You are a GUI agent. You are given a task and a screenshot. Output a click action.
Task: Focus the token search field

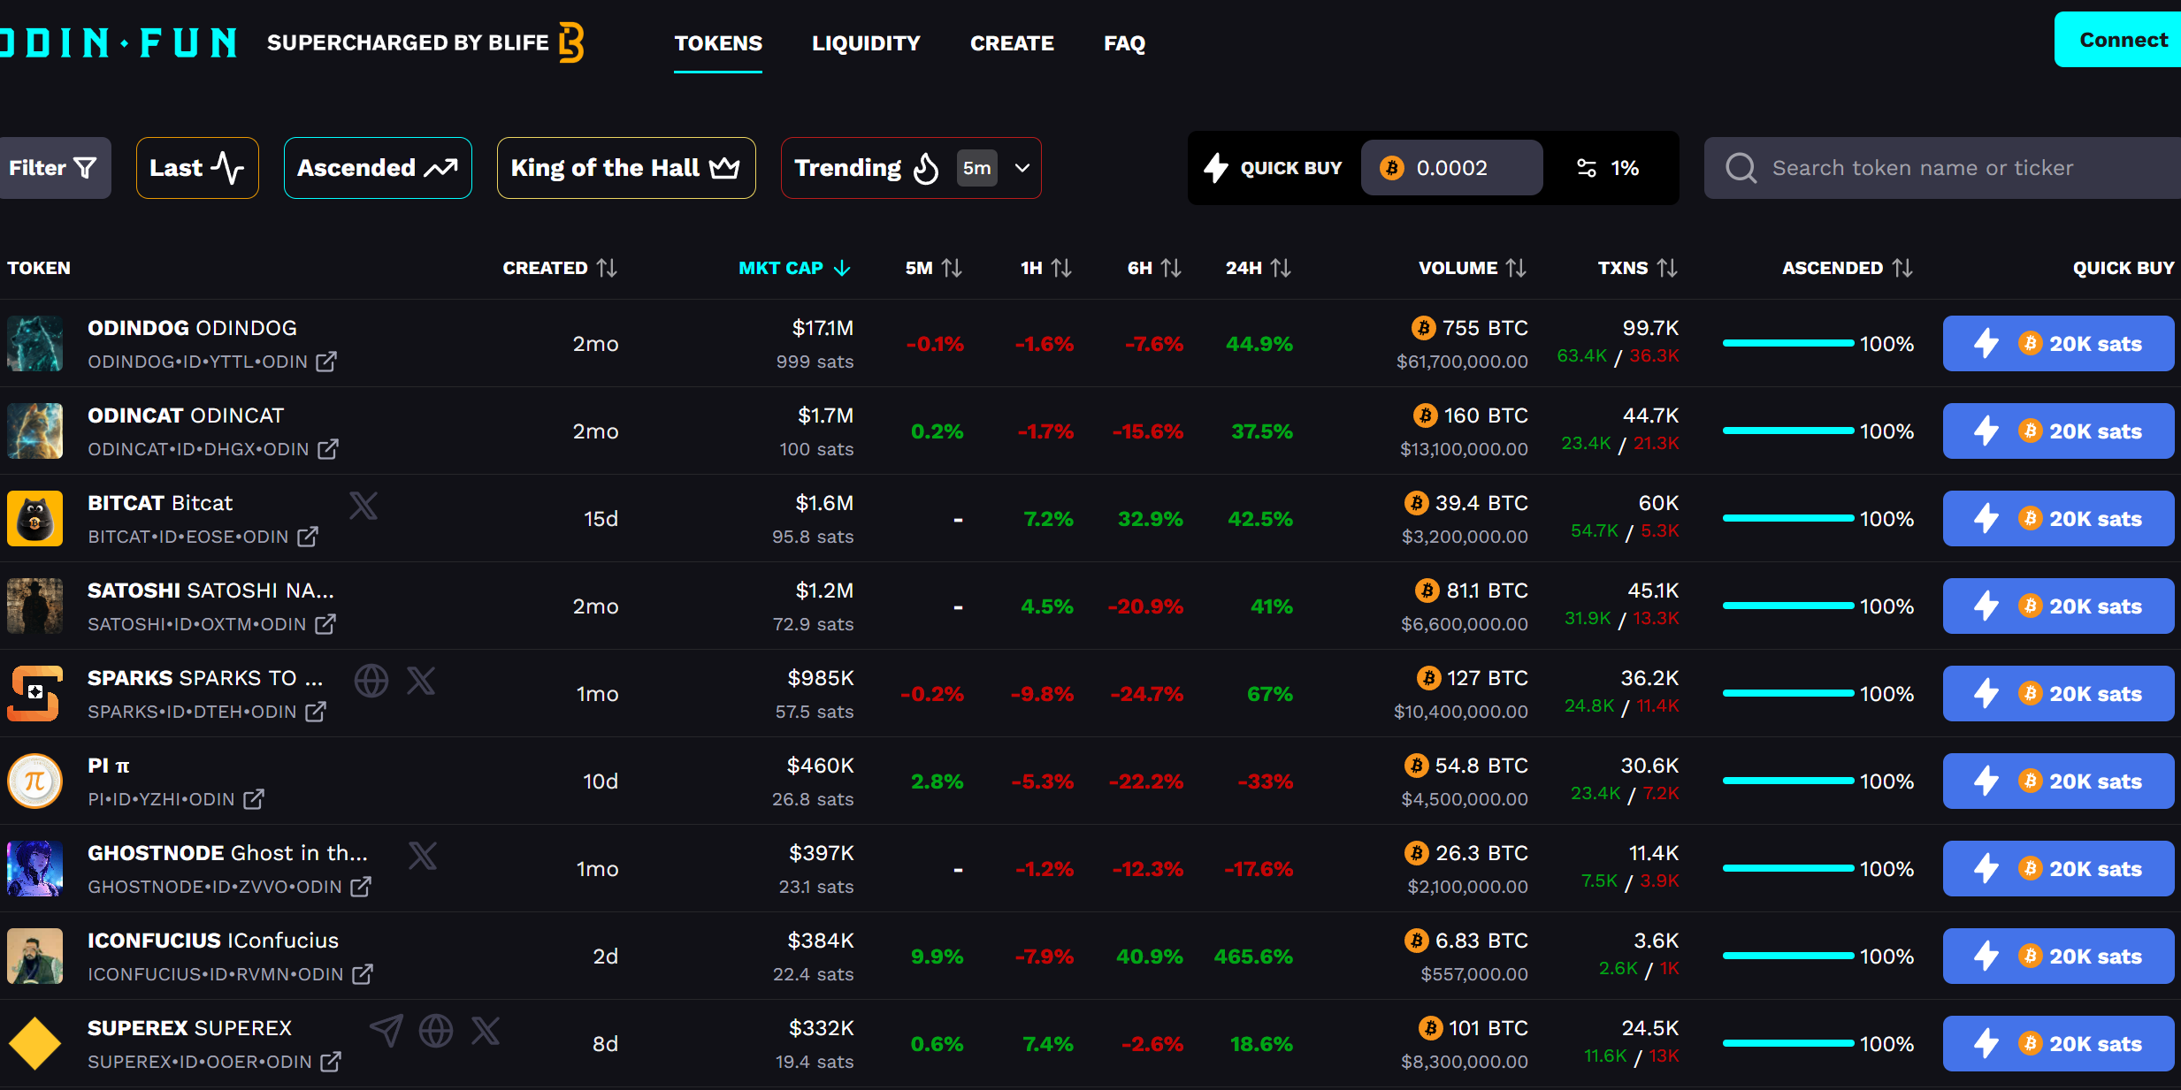click(1942, 168)
